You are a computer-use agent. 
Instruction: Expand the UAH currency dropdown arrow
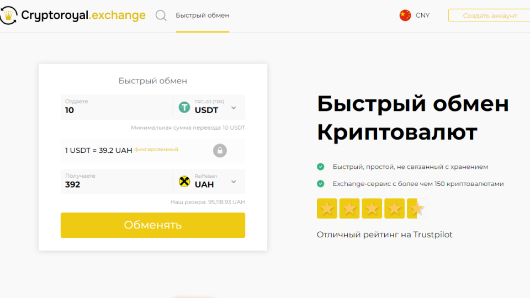pos(234,182)
